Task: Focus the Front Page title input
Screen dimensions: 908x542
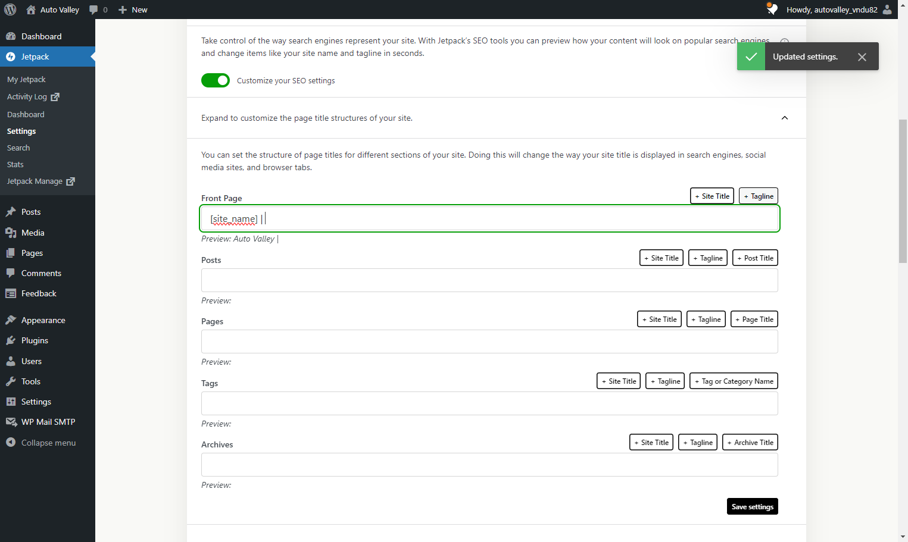Action: (489, 218)
